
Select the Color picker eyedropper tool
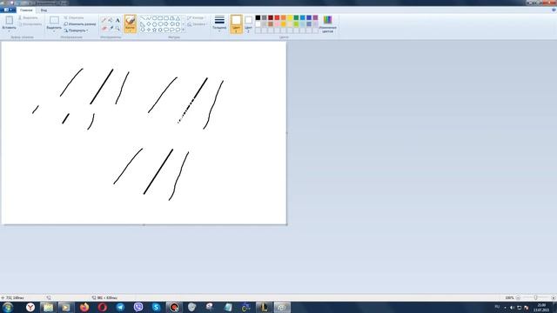(111, 28)
